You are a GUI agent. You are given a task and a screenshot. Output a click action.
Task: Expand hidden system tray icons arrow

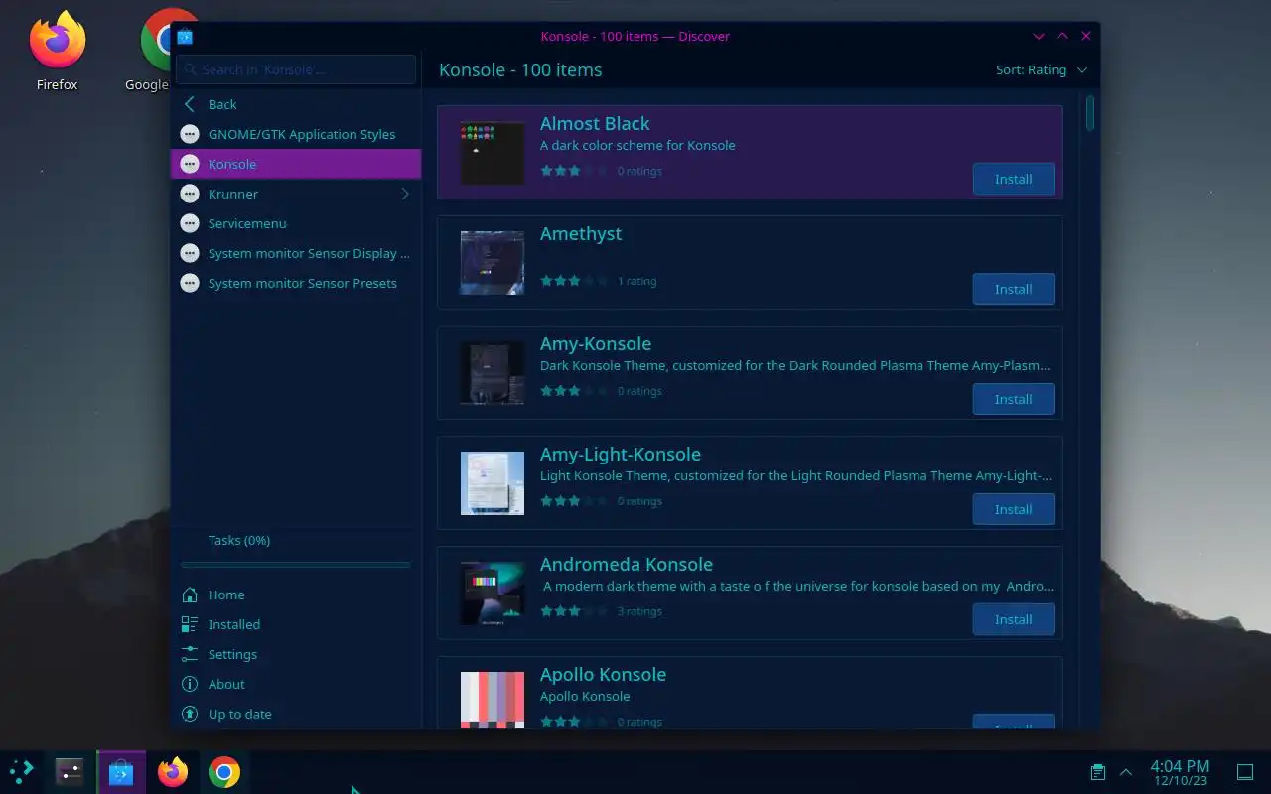[1126, 771]
